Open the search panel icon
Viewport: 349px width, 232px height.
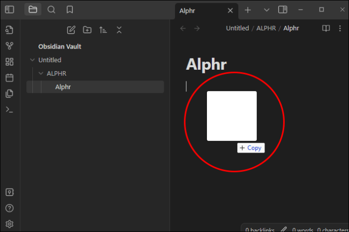51,10
